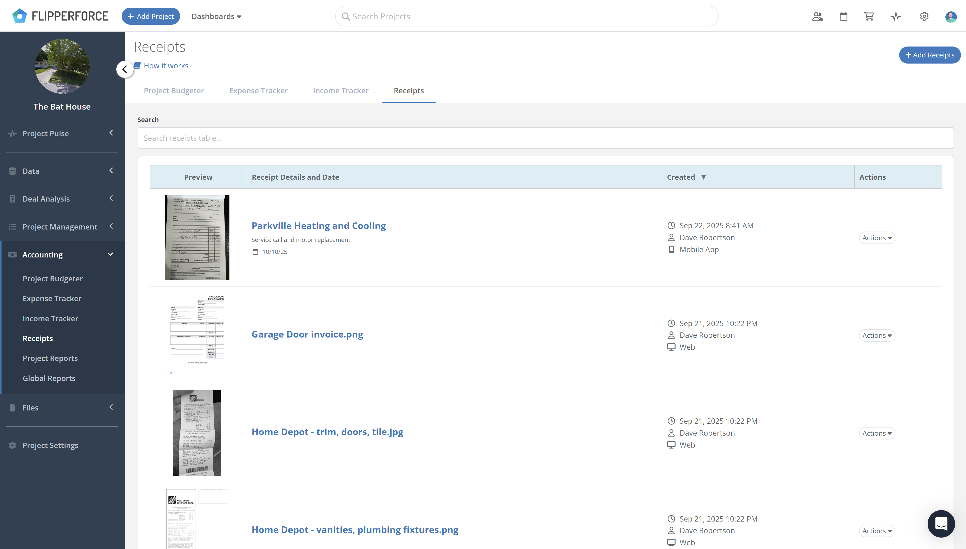Click the search receipts table field

click(x=546, y=138)
